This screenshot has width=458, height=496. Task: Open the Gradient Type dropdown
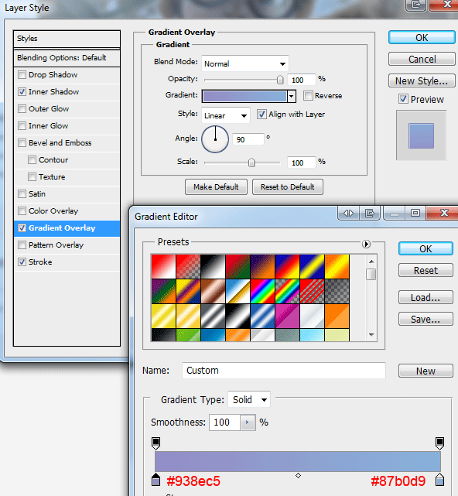click(249, 399)
